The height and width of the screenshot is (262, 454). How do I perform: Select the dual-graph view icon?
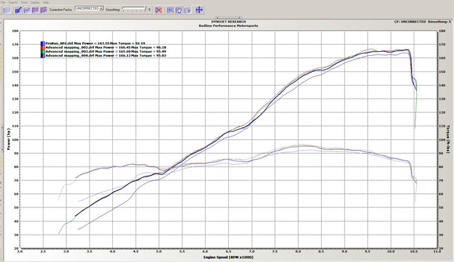(35, 10)
